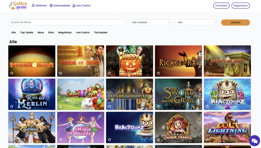
Task: Open the Charlie Chance thumbnail
Action: [x=178, y=128]
